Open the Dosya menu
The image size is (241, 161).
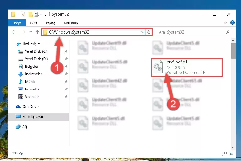click(x=17, y=23)
